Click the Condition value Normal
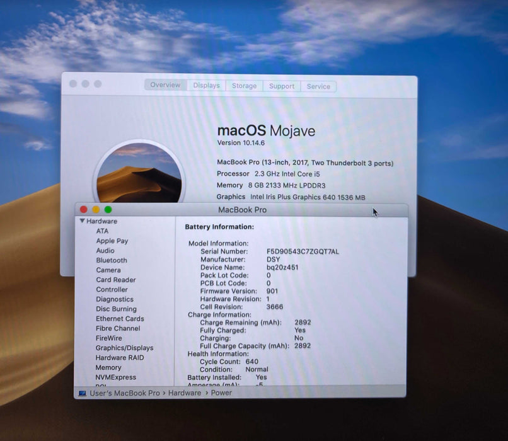 (257, 369)
